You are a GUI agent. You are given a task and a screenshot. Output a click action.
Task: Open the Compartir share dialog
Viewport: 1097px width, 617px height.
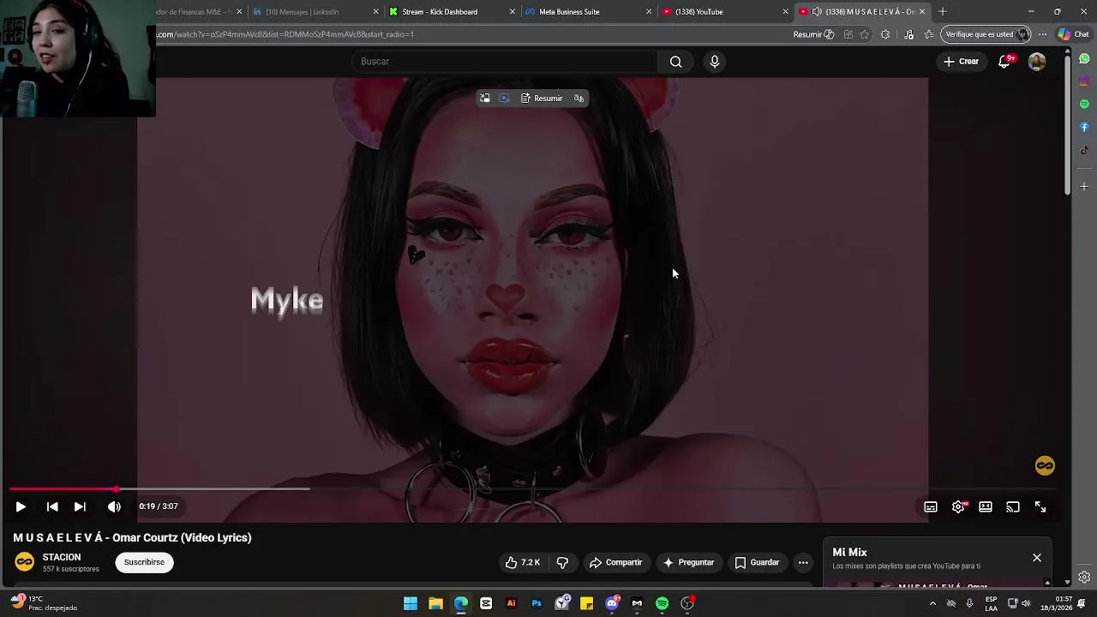615,562
